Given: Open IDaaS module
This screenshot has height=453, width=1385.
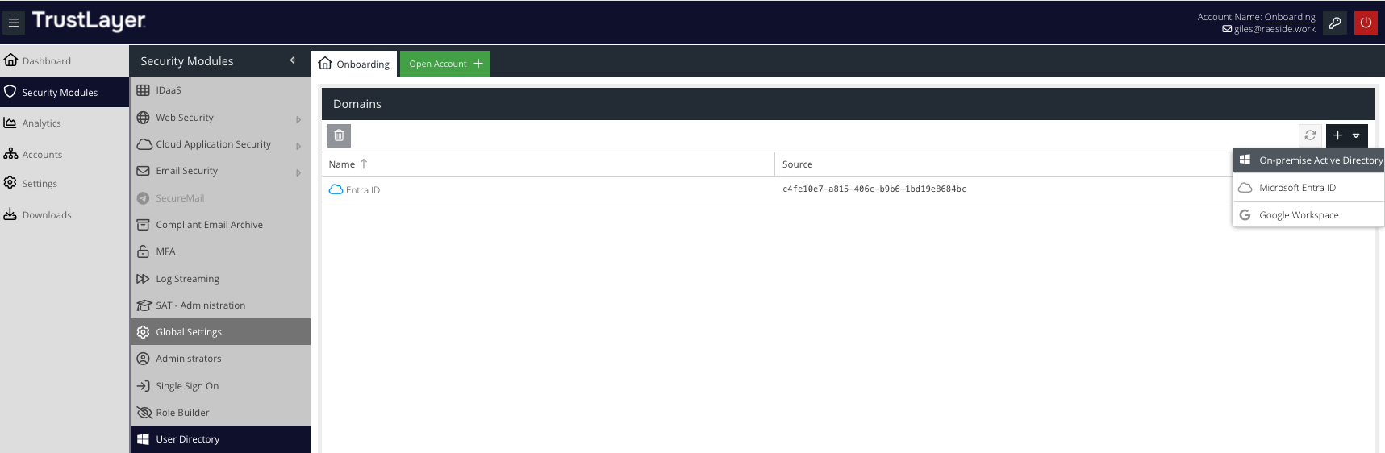Looking at the screenshot, I should click(220, 90).
